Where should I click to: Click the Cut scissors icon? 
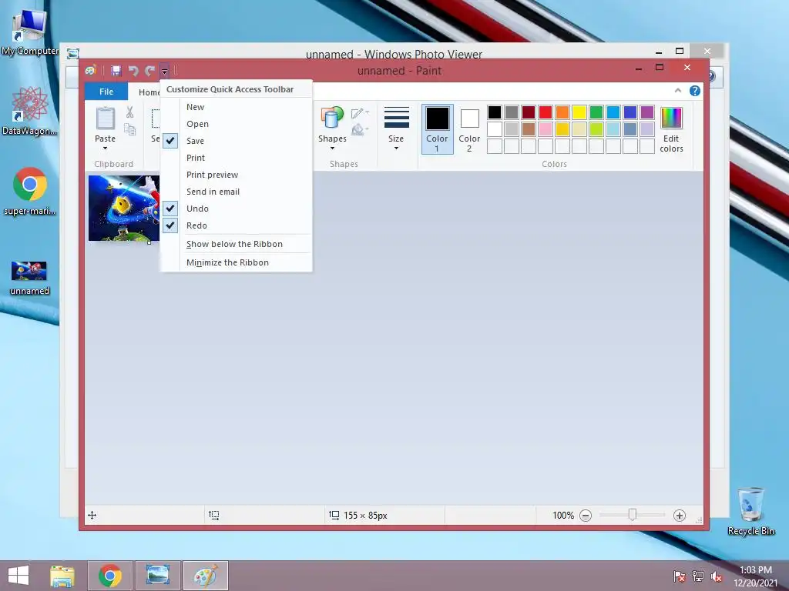[x=129, y=112]
